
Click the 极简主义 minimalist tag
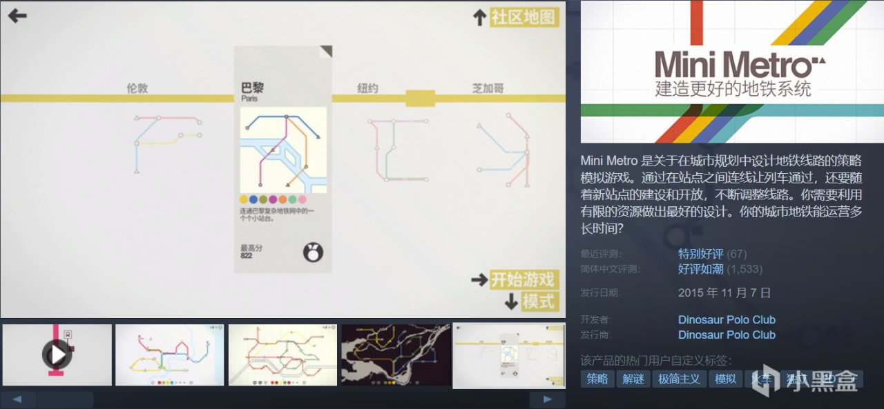coord(679,379)
